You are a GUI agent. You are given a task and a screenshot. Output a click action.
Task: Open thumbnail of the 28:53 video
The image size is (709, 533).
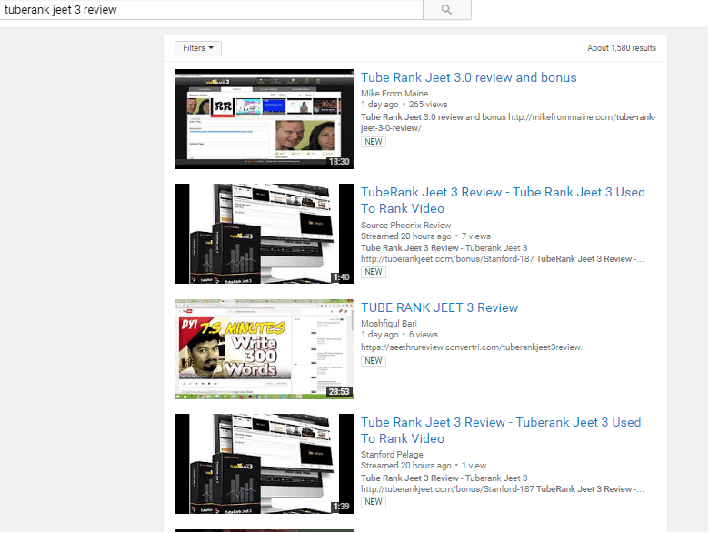click(x=265, y=349)
